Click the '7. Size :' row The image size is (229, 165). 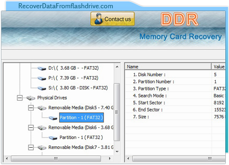point(175,117)
